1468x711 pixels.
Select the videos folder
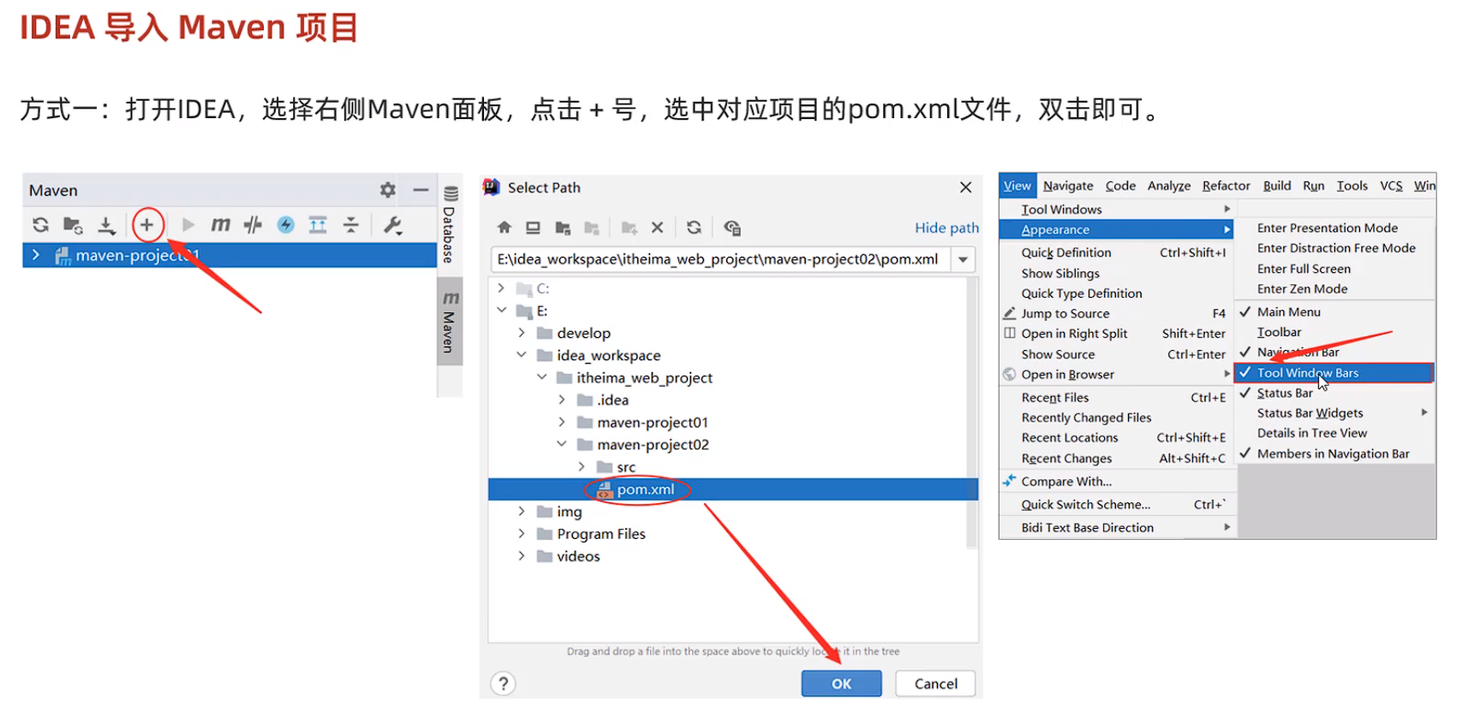(569, 556)
